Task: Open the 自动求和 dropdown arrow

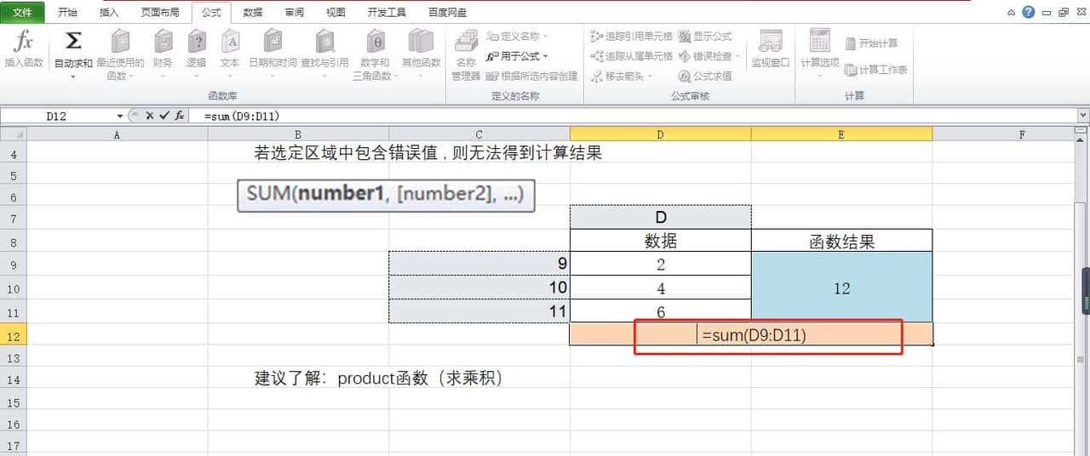Action: coord(73,77)
